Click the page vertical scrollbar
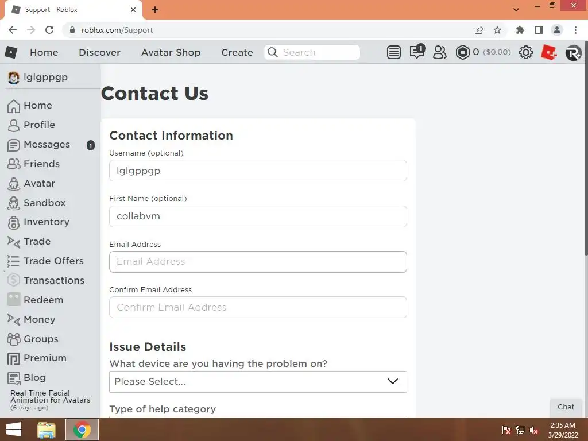The width and height of the screenshot is (588, 441). point(585,148)
